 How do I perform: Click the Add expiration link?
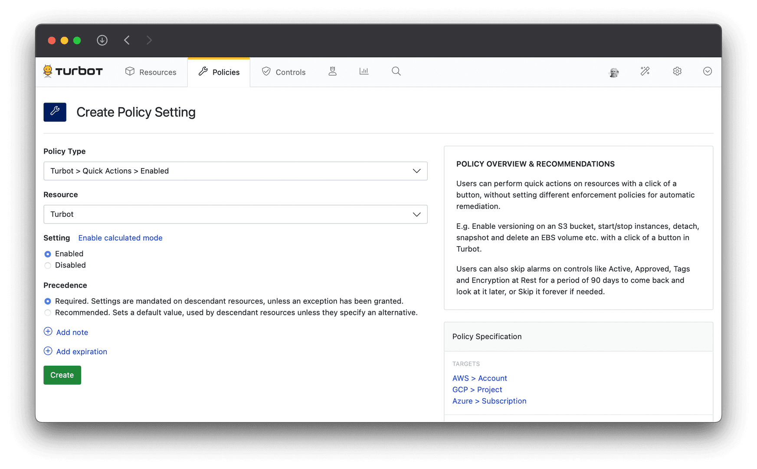[x=82, y=352]
